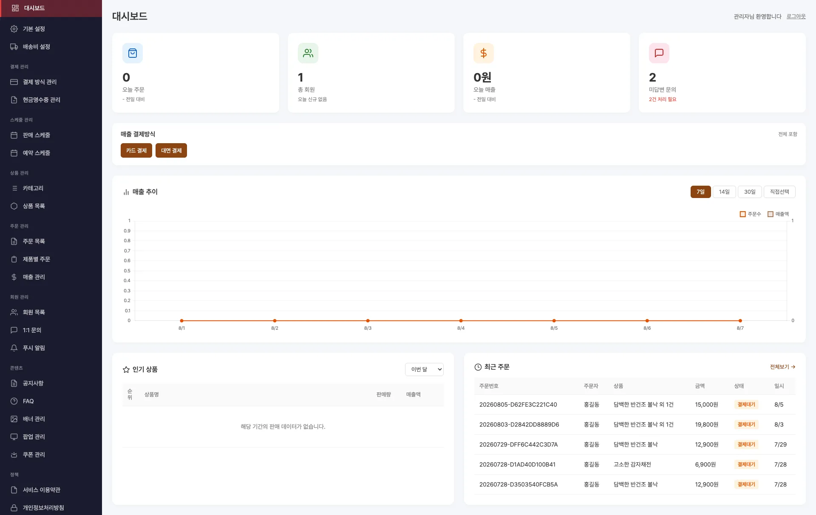Open order 20260805-D62FE3C221C40 row
The width and height of the screenshot is (816, 515).
635,405
